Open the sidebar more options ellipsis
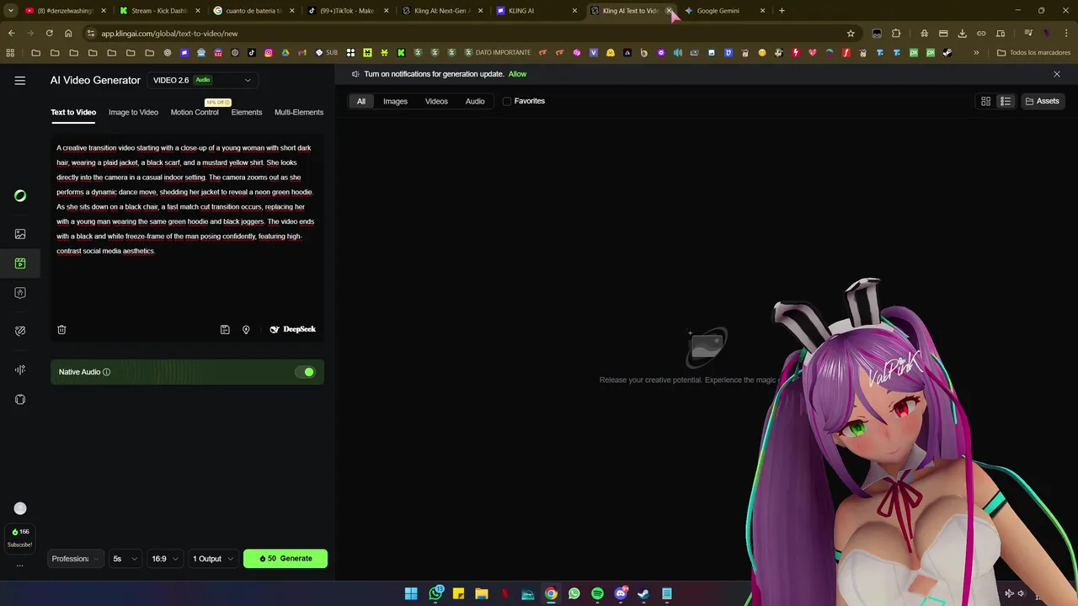Viewport: 1078px width, 606px height. (x=20, y=566)
